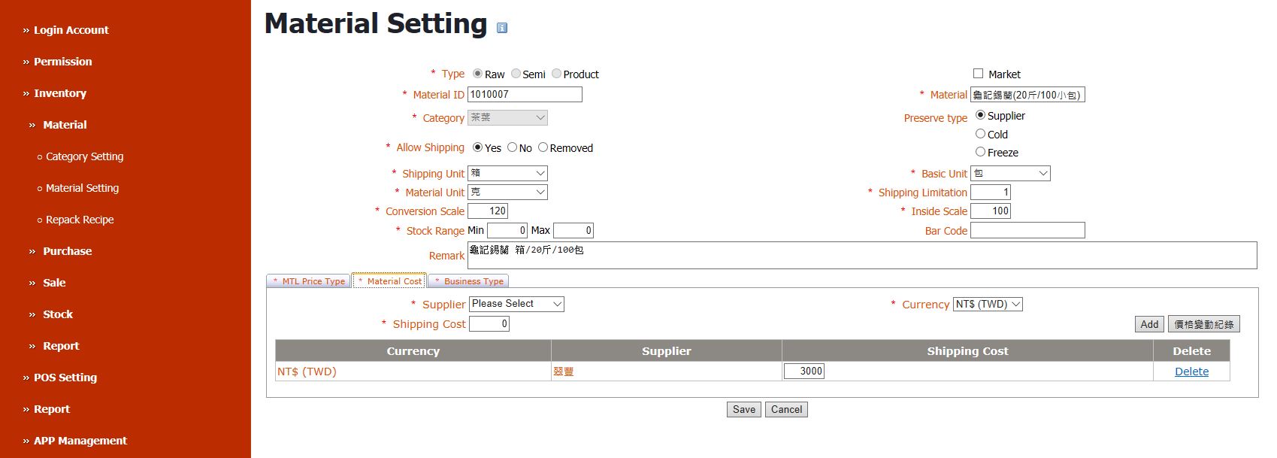Open top-level Report below POS Setting
Viewport: 1277px width, 458px height.
tap(51, 409)
